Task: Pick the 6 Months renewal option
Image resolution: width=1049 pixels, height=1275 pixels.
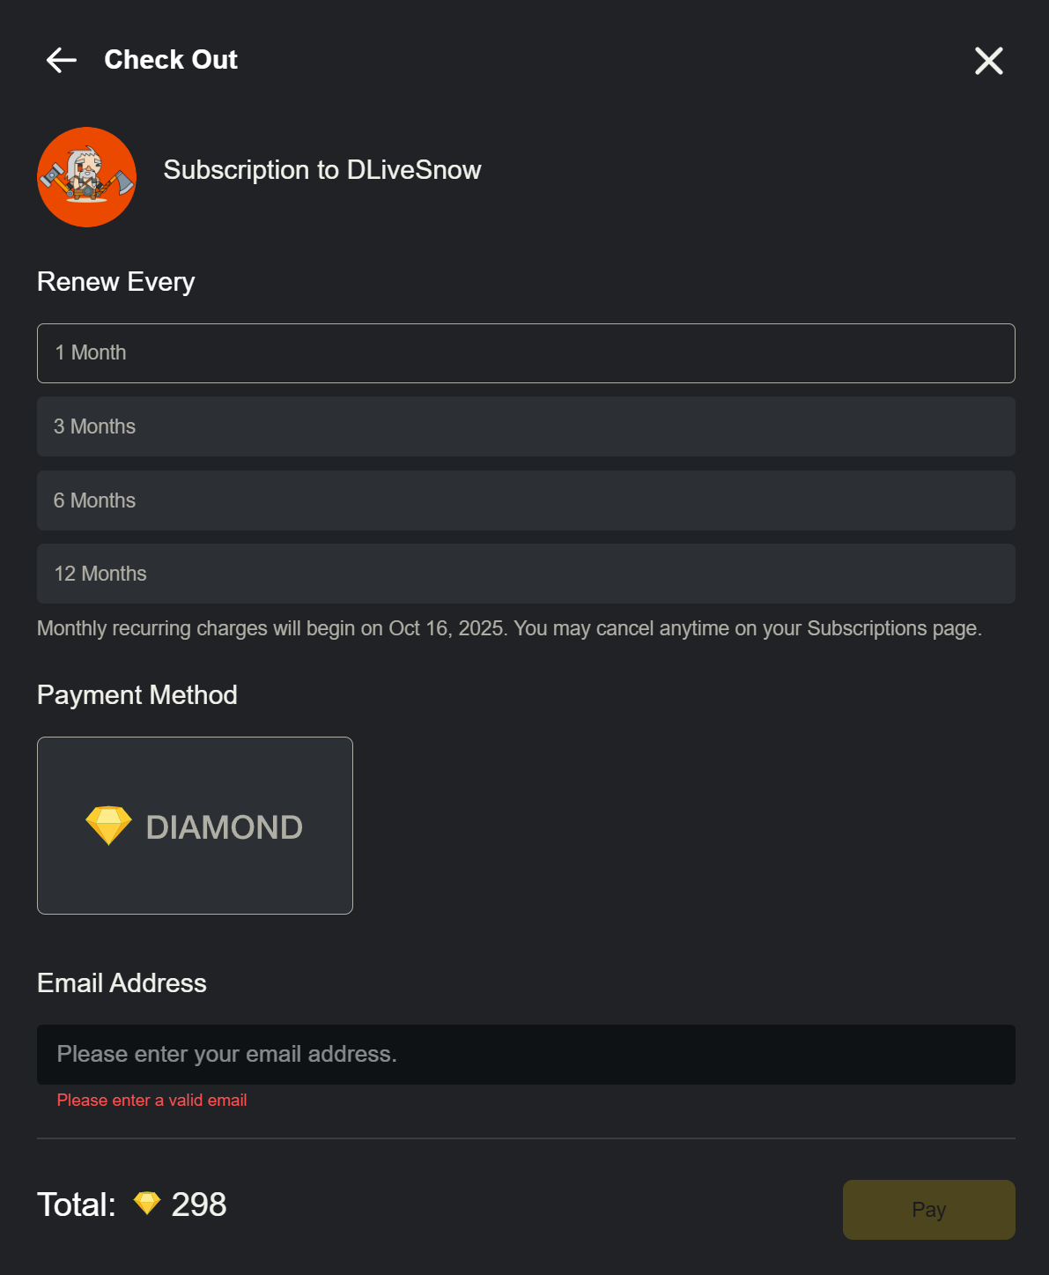Action: tap(526, 500)
